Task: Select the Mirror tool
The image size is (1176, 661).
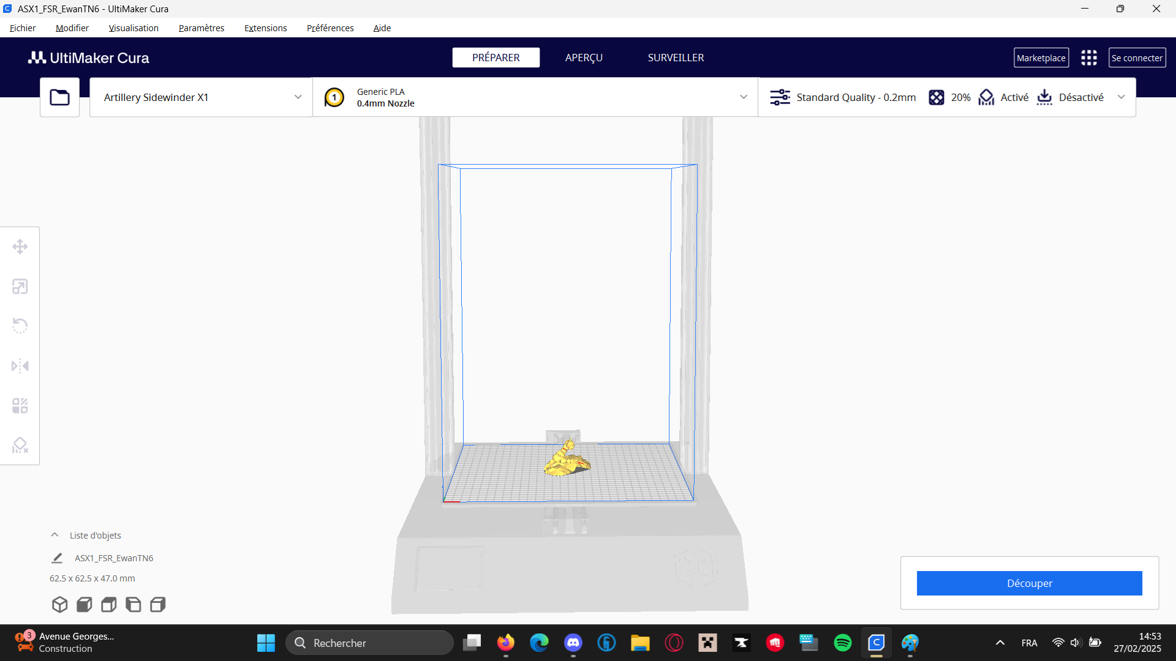Action: (20, 366)
